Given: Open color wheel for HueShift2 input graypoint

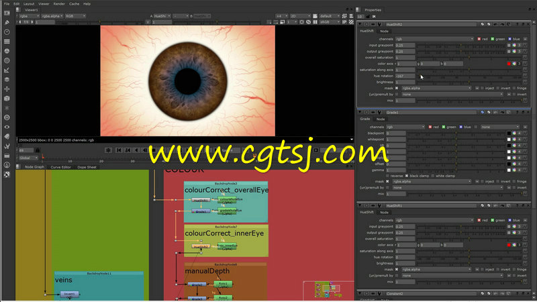Looking at the screenshot, I should (514, 45).
